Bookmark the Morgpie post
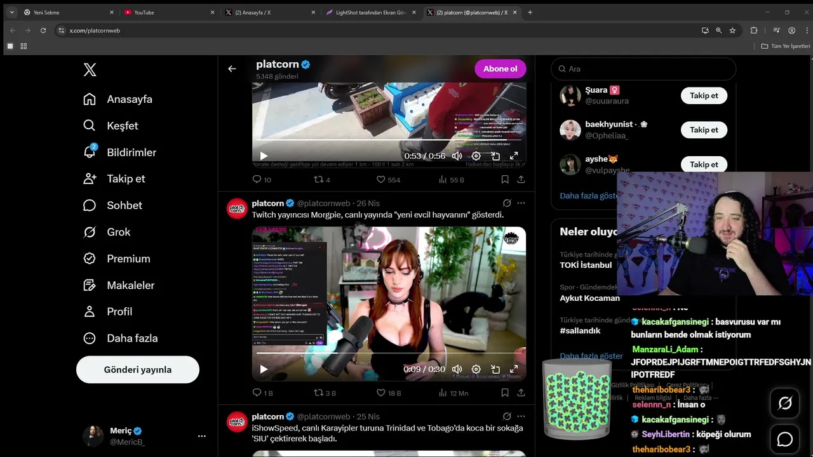Image resolution: width=813 pixels, height=457 pixels. [x=505, y=393]
